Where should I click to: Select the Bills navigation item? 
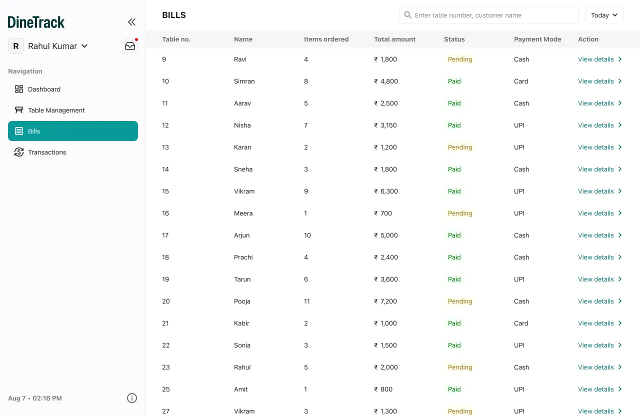click(x=73, y=131)
